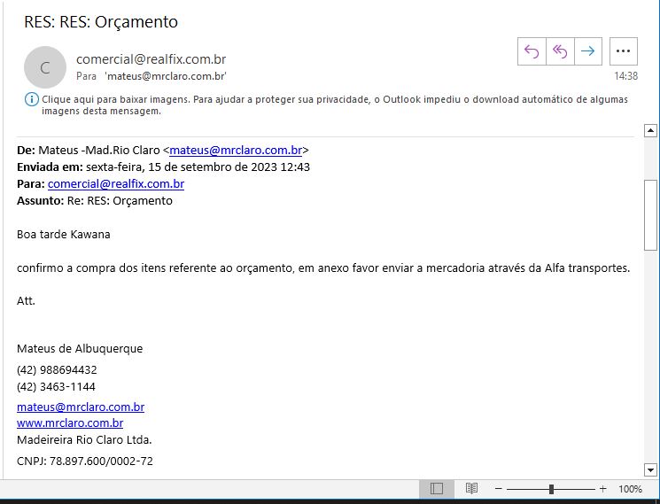This screenshot has height=504, width=660.
Task: Switch to reading view in status bar
Action: coord(471,489)
